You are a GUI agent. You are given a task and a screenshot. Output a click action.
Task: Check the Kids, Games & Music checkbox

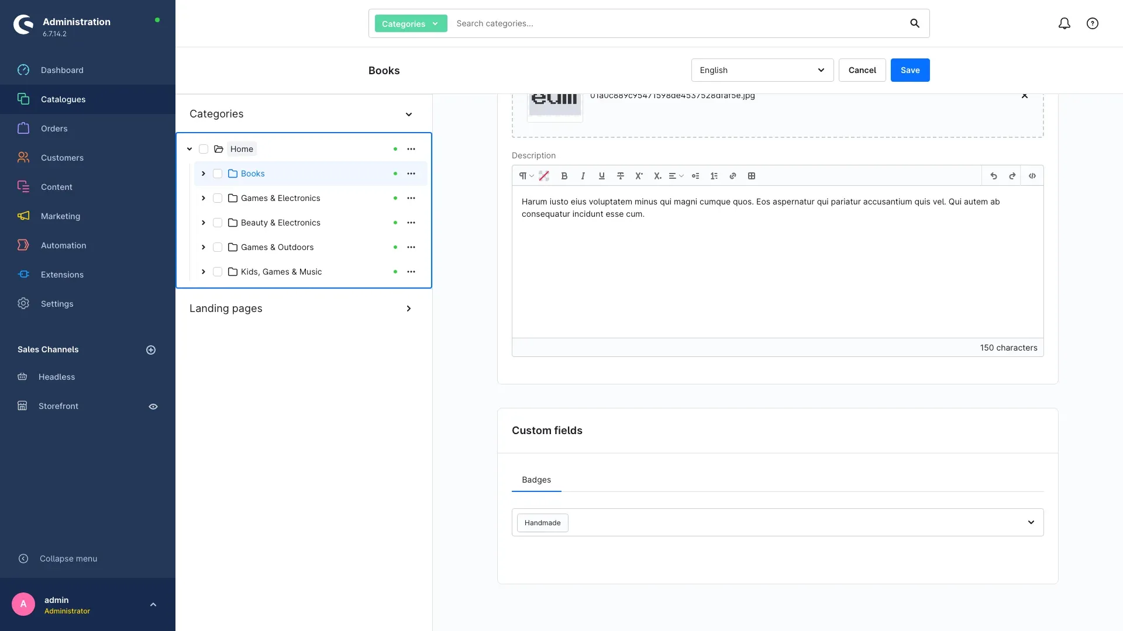[x=218, y=272]
